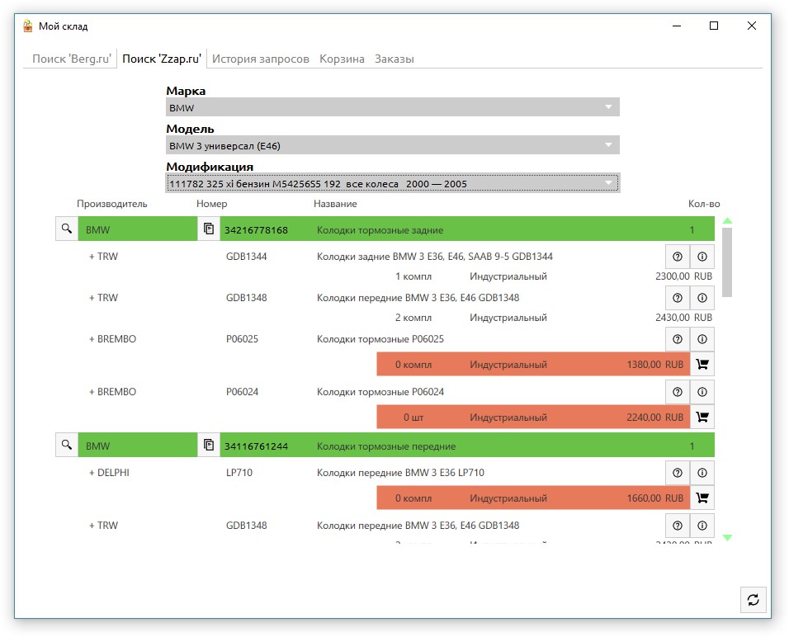Copy part number 34116761244 via clipboard icon
Image resolution: width=789 pixels, height=637 pixels.
209,446
